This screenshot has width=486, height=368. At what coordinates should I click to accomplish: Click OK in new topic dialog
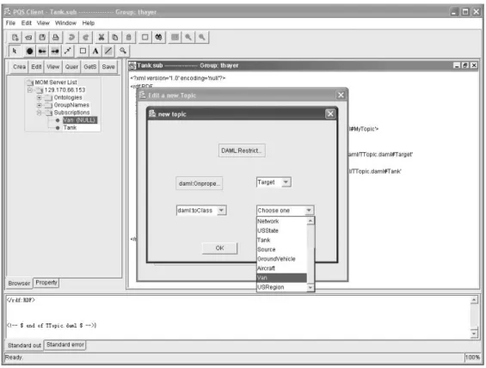219,248
